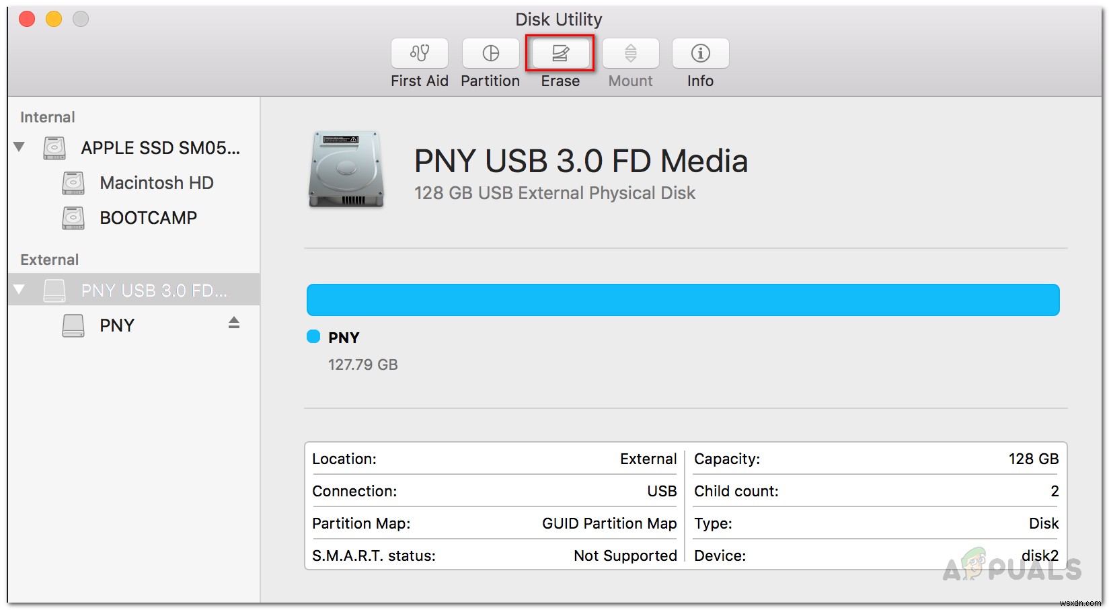Open the Info panel icon
1109x610 pixels.
700,53
